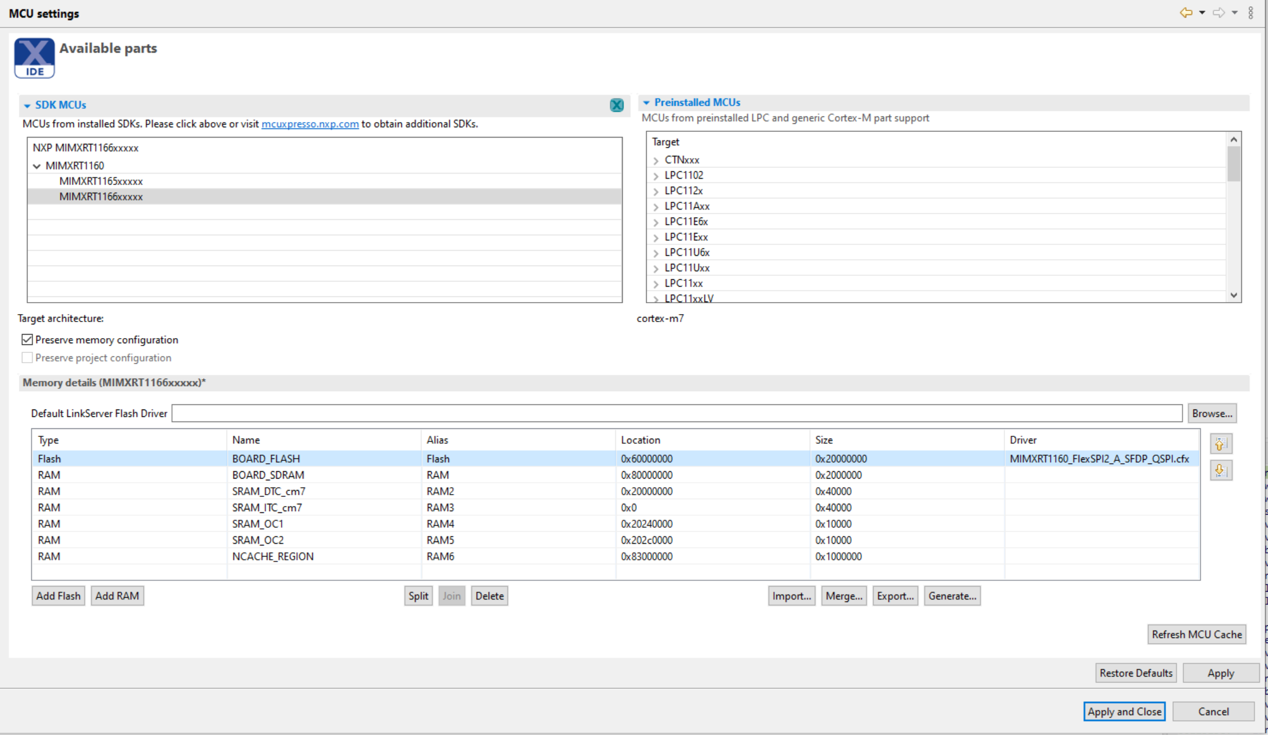Click the MCUXpresso SDK icon in SDK MCUs header
This screenshot has width=1268, height=735.
[x=617, y=105]
